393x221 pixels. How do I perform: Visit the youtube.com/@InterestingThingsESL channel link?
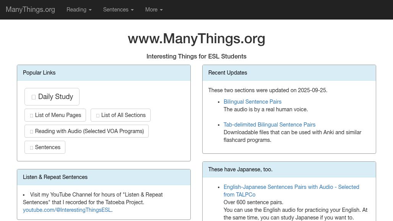(67, 210)
